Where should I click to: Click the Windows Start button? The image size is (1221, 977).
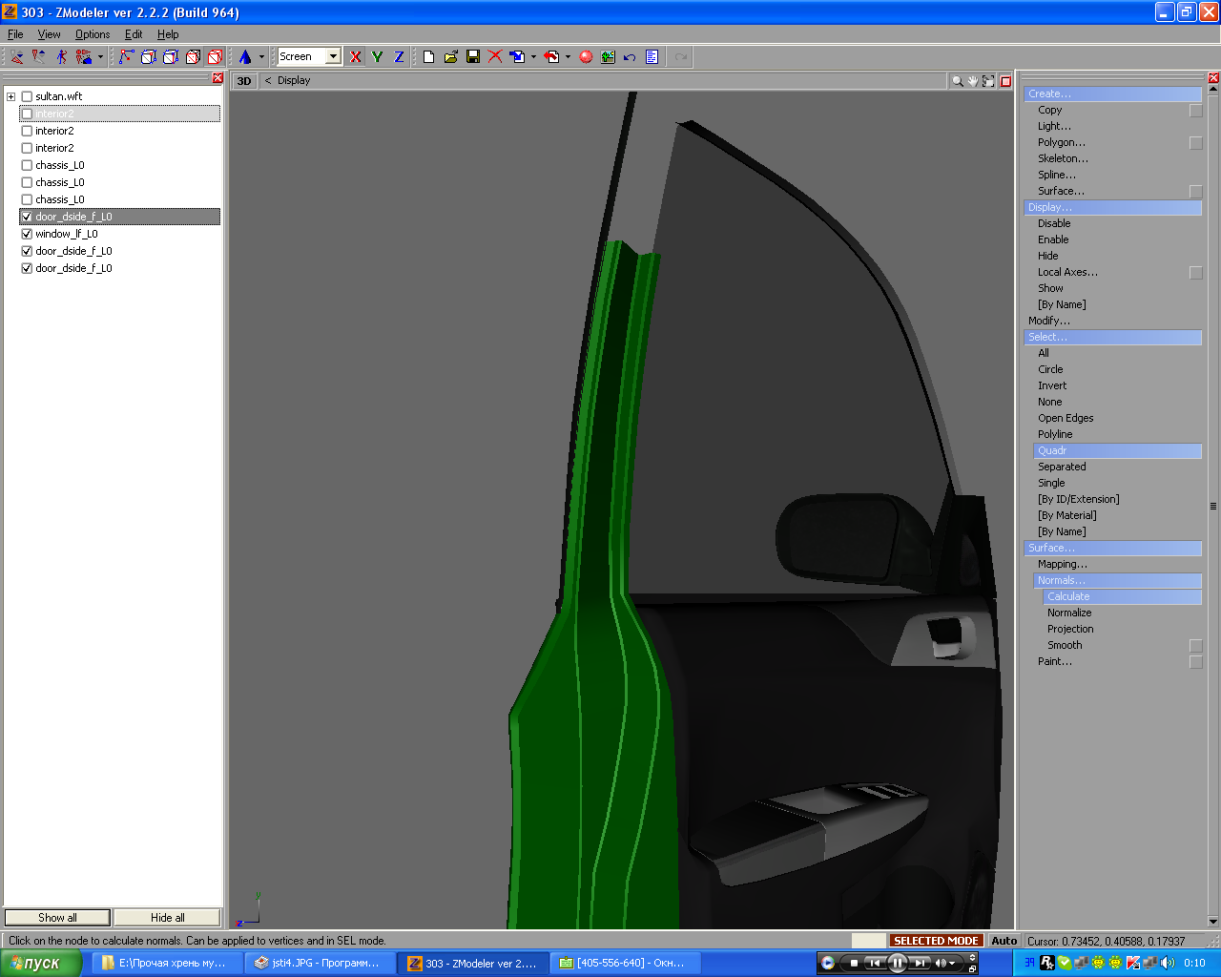[x=39, y=964]
